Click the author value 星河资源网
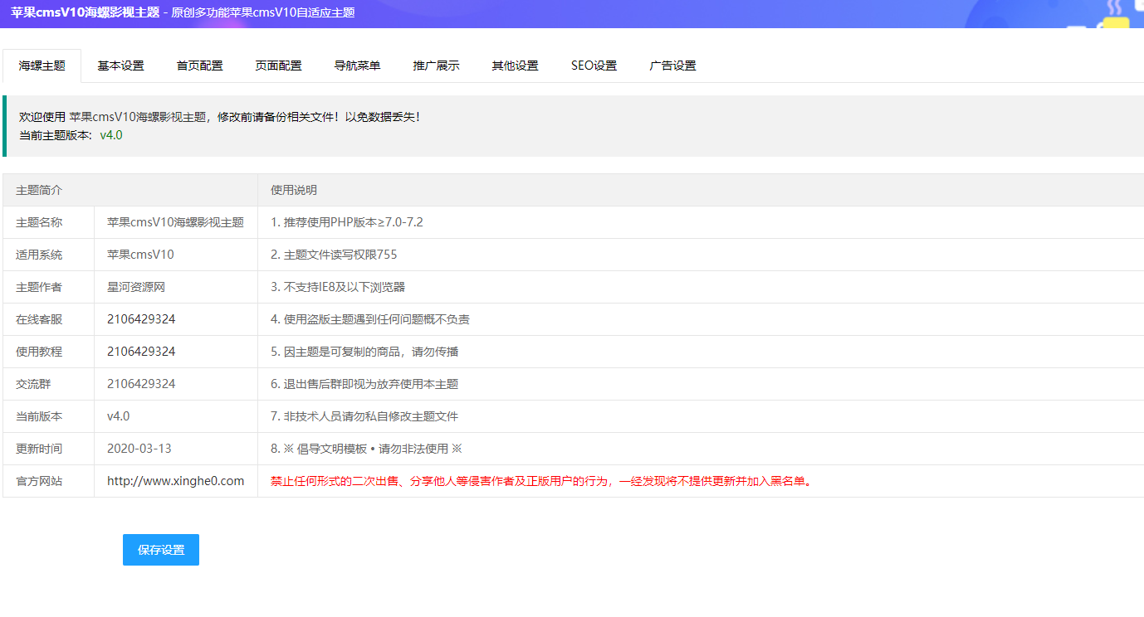Image resolution: width=1144 pixels, height=617 pixels. (136, 287)
